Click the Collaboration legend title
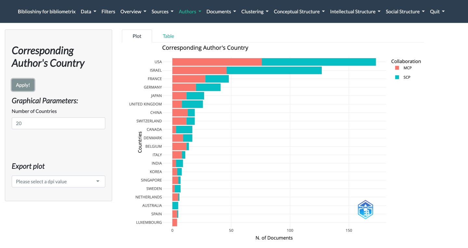The image size is (468, 248). [x=406, y=61]
